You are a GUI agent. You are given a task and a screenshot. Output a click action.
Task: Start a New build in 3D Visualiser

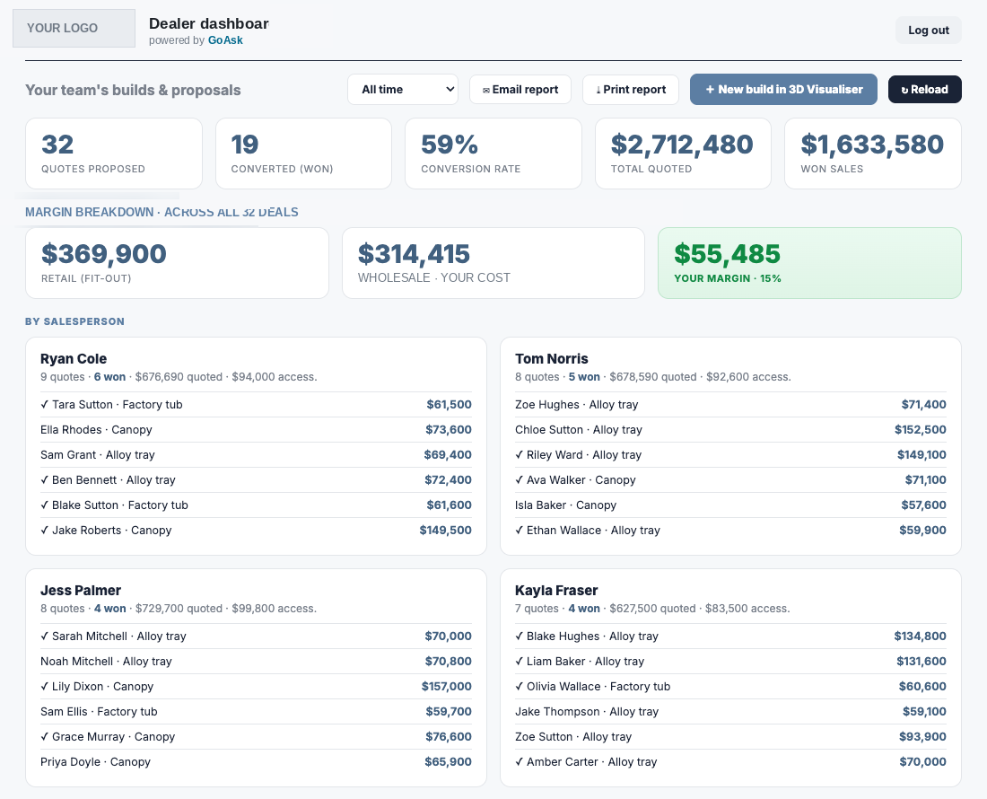tap(783, 90)
